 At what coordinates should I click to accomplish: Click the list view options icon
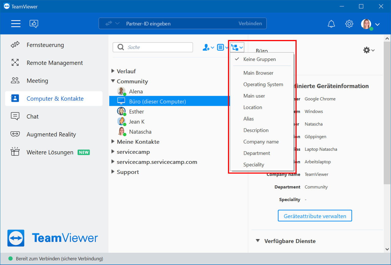click(x=221, y=47)
